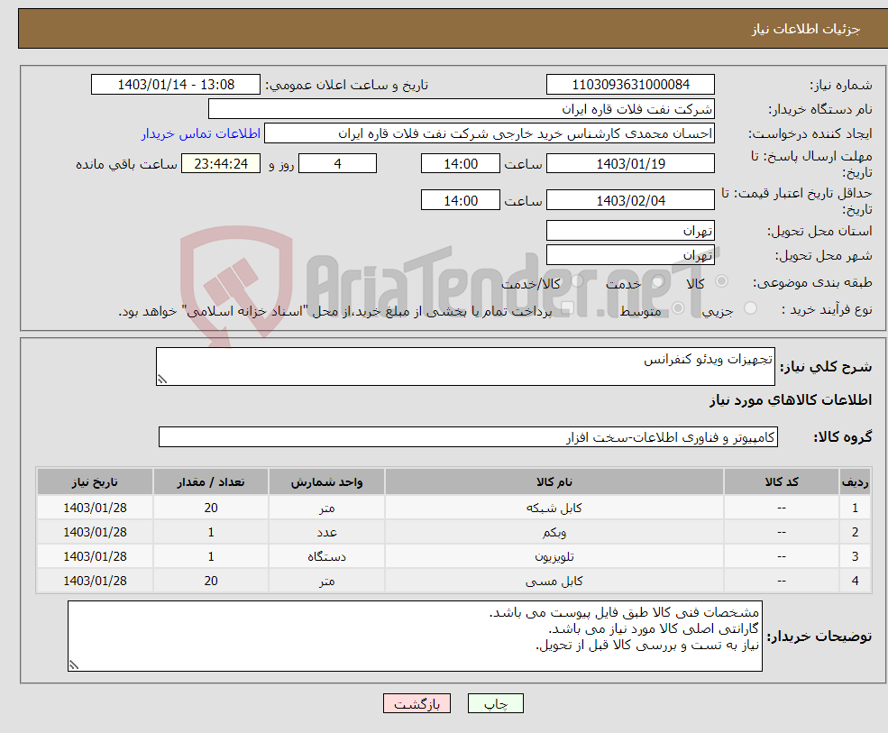Click the دستگاه unit cell in the تلویزیون row

pos(326,557)
